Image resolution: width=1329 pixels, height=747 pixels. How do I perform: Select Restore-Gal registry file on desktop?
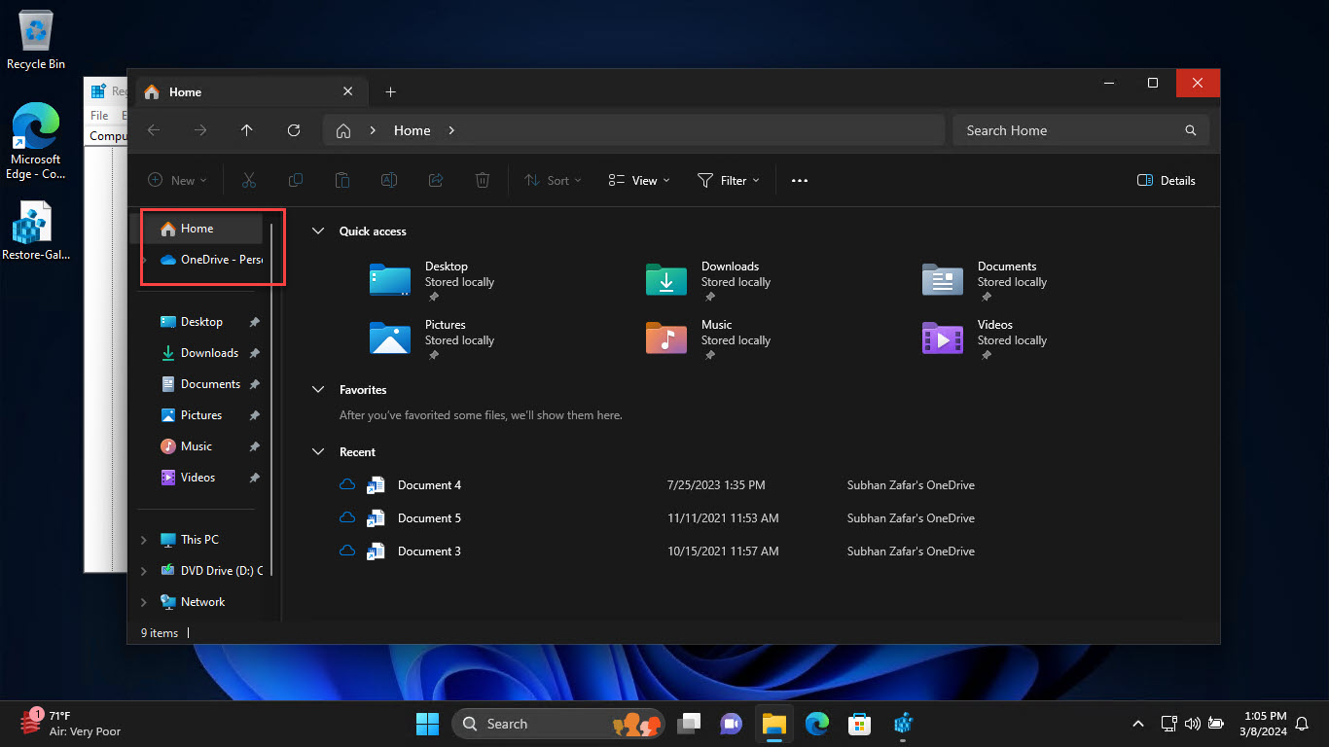[35, 231]
